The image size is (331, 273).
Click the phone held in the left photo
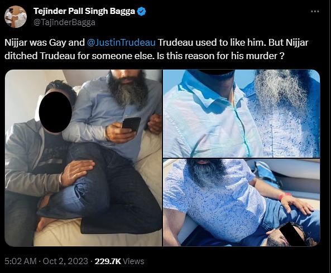[x=131, y=124]
